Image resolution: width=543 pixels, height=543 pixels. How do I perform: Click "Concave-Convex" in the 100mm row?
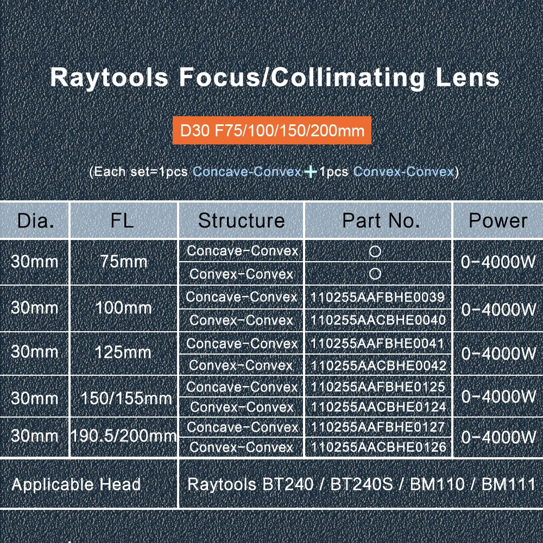point(242,297)
